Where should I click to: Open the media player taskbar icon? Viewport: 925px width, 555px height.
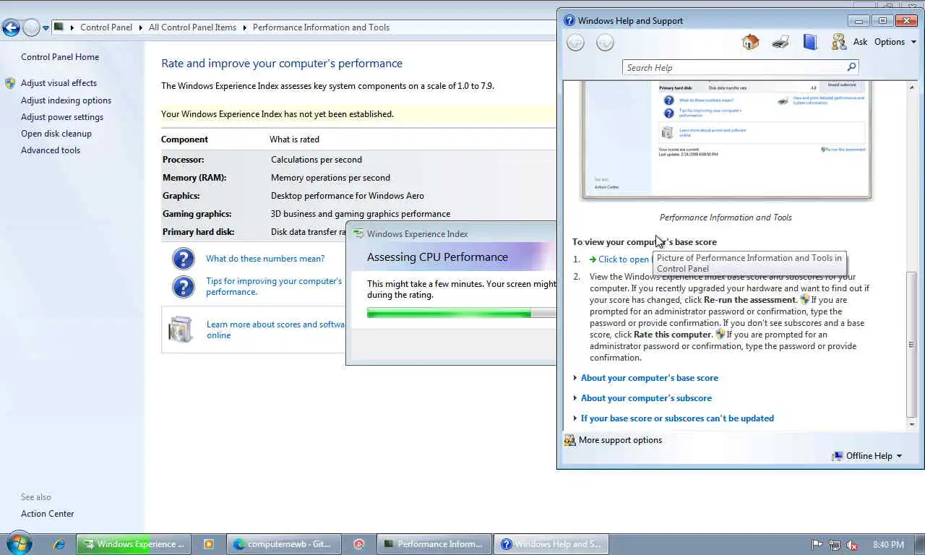coord(209,544)
